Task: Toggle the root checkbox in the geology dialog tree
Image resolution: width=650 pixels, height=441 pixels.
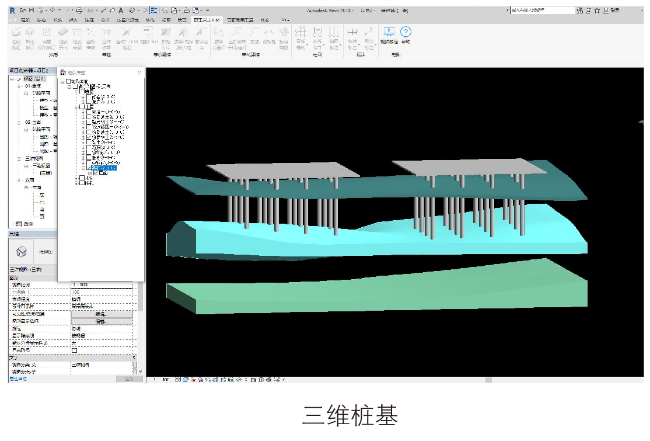Action: (x=68, y=81)
